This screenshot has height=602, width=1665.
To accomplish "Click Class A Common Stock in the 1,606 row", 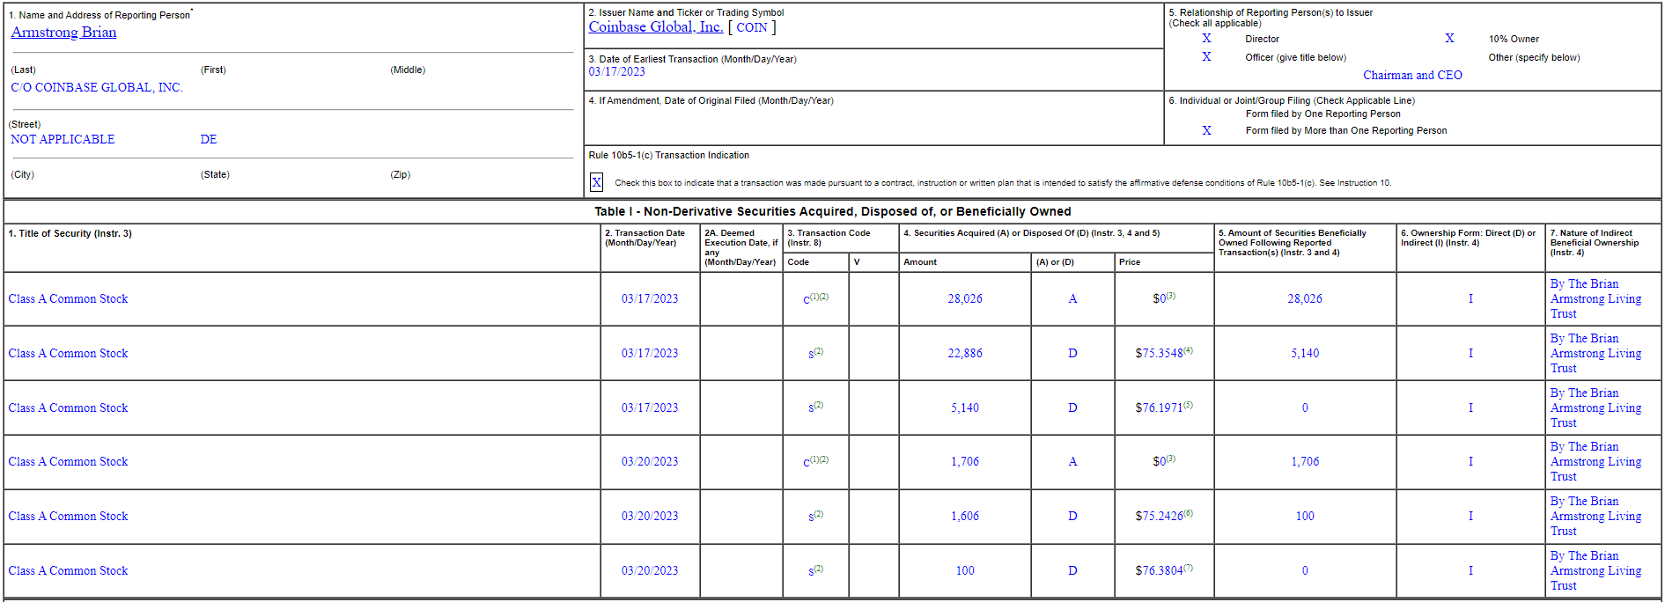I will (68, 516).
